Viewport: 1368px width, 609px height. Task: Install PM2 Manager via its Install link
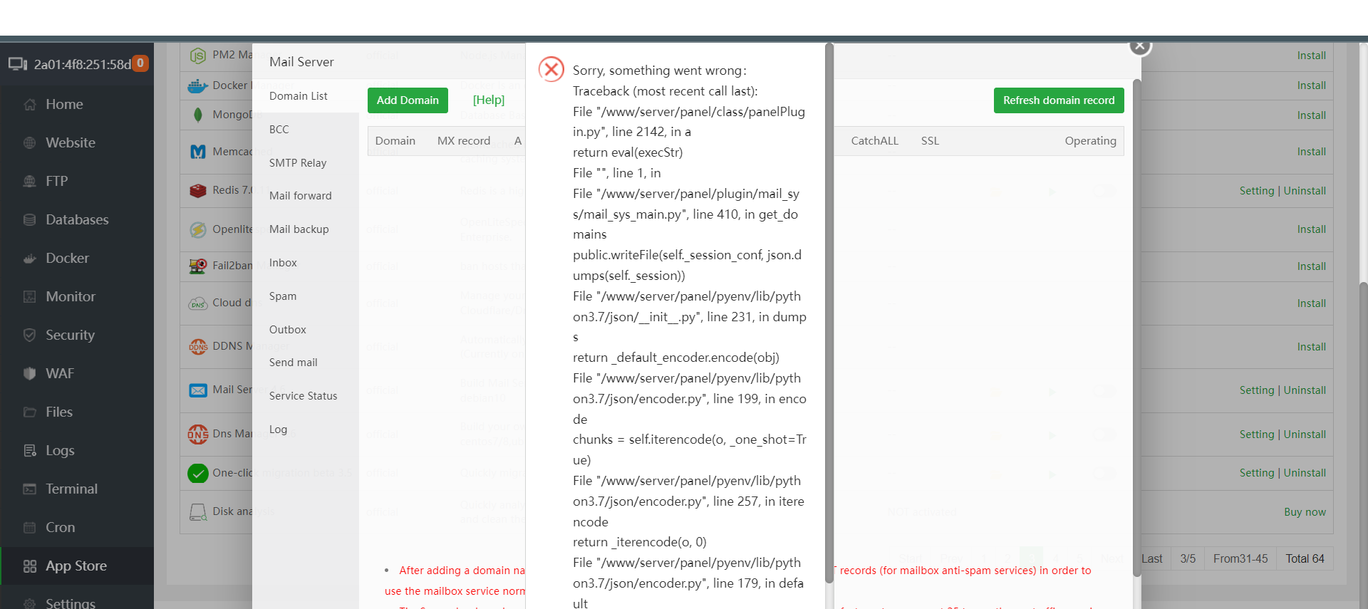pyautogui.click(x=1311, y=56)
